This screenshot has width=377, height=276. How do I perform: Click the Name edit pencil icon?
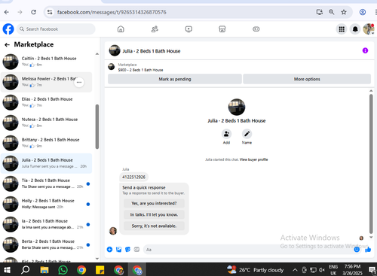[x=247, y=134]
